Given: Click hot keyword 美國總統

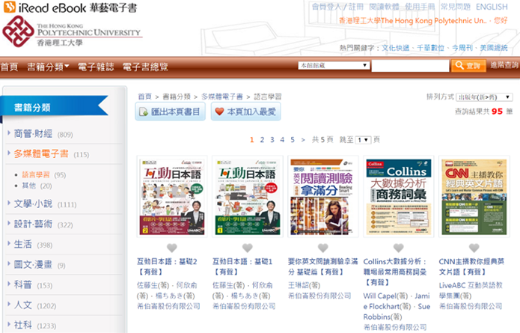Looking at the screenshot, I should tap(494, 48).
